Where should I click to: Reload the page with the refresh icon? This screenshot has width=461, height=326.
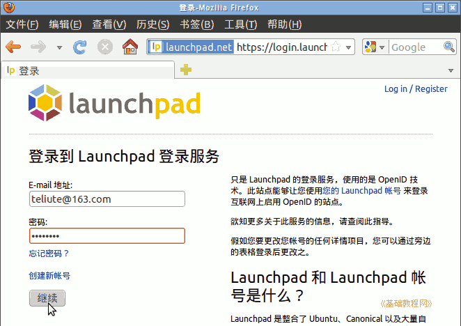pos(80,47)
